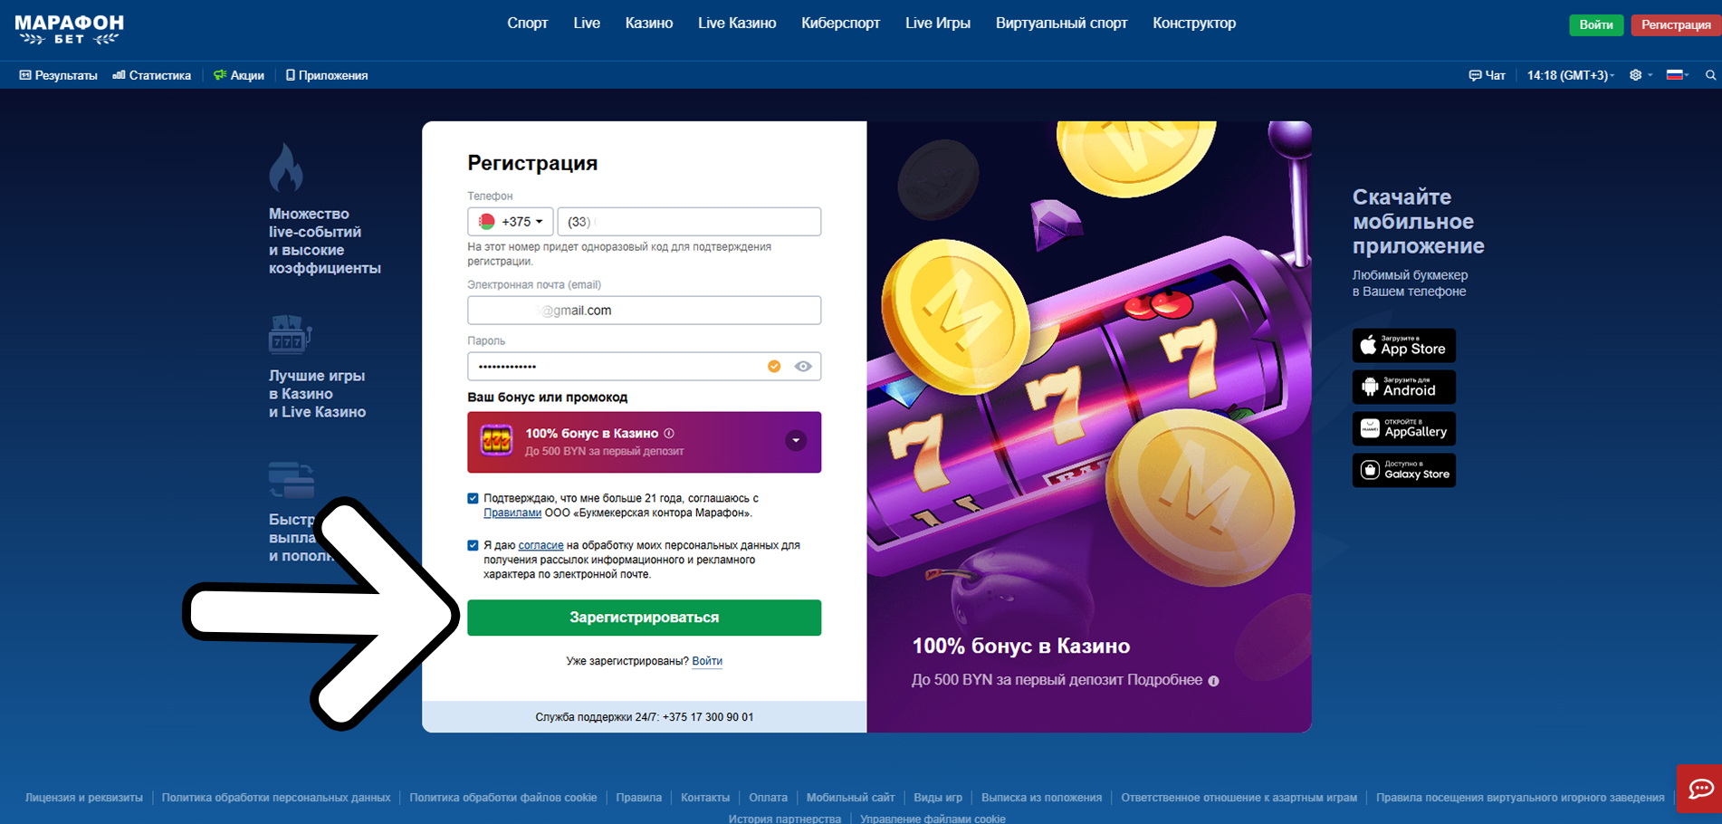1722x824 pixels.
Task: Uncheck the age 21 confirmation checkbox
Action: click(473, 498)
